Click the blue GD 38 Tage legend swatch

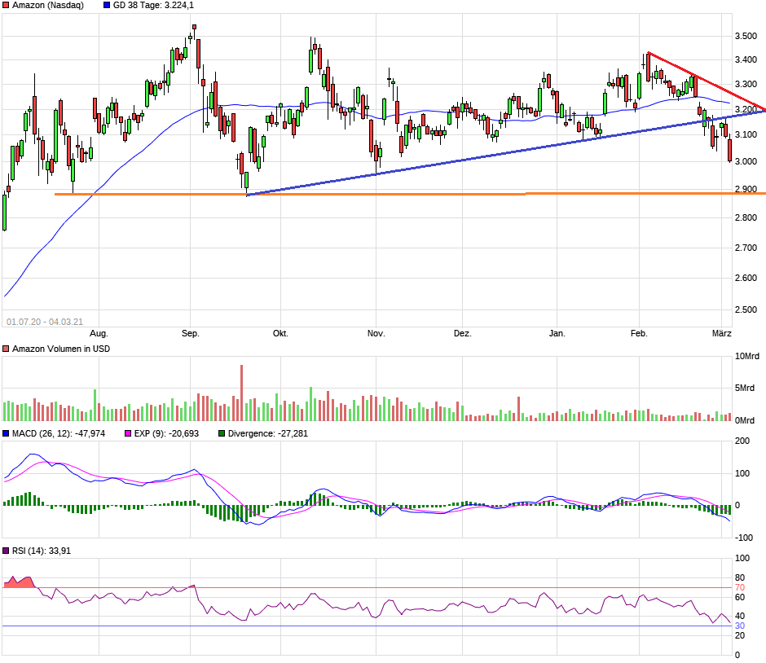tap(107, 6)
